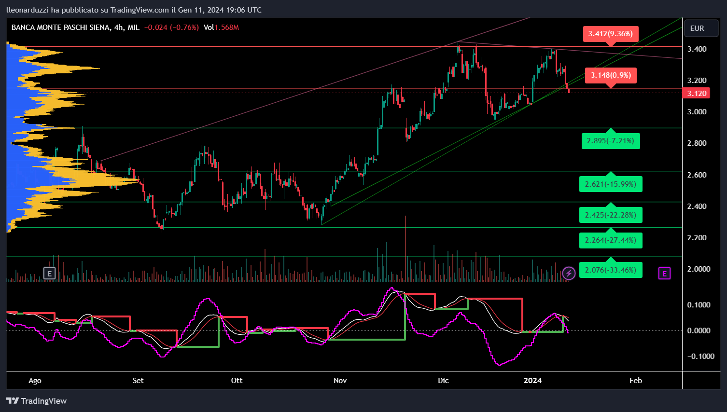Click the purple E earnings icon near February
The image size is (727, 412).
click(664, 274)
